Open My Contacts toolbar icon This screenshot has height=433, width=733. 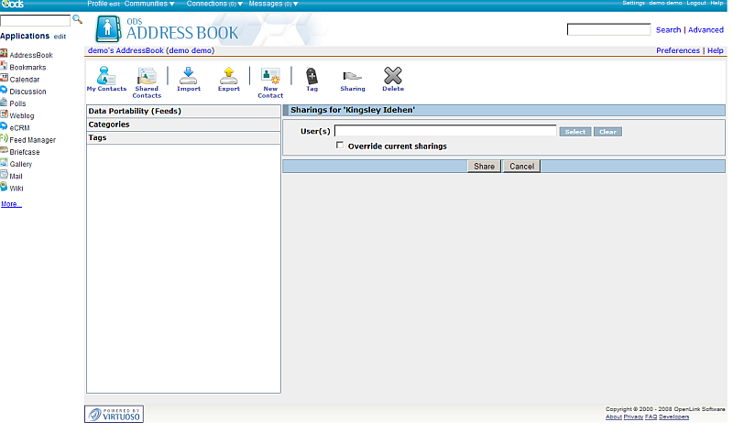(x=106, y=76)
